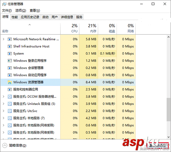
Task: Click the vertical scrollbar thumb
Action: click(168, 109)
